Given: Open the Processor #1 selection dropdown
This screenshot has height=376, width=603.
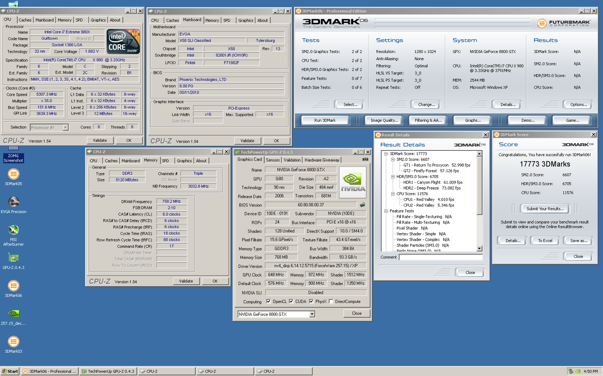Looking at the screenshot, I should pyautogui.click(x=65, y=127).
